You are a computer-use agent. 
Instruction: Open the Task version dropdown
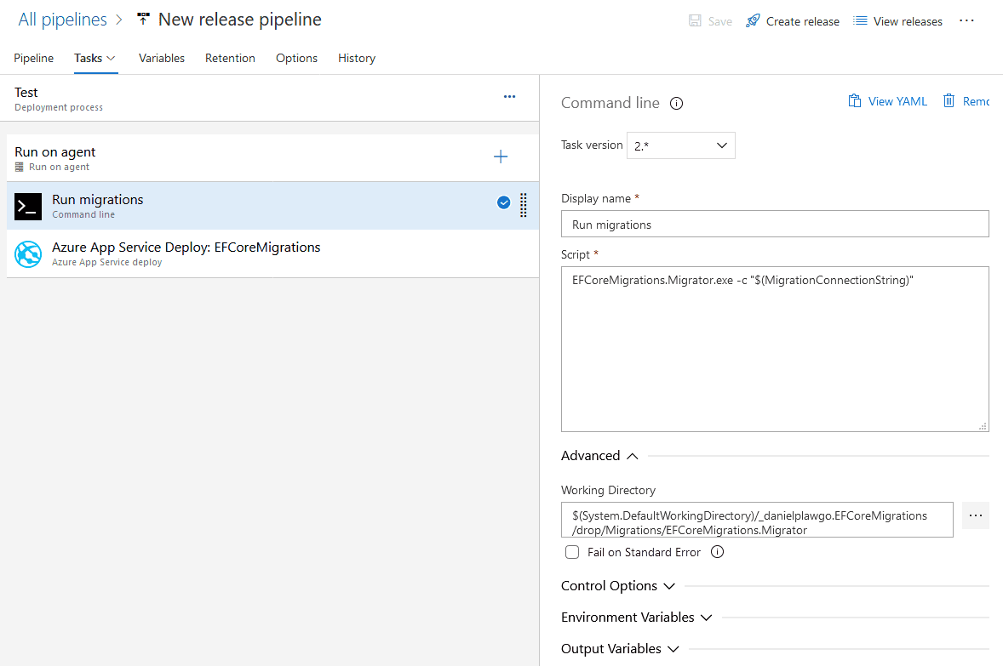pyautogui.click(x=680, y=145)
